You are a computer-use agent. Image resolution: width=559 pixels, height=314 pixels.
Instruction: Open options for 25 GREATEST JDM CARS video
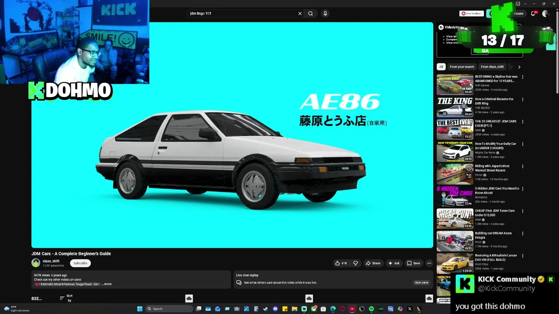point(522,122)
